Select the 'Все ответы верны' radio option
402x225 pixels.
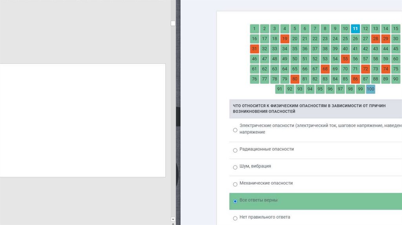point(235,201)
